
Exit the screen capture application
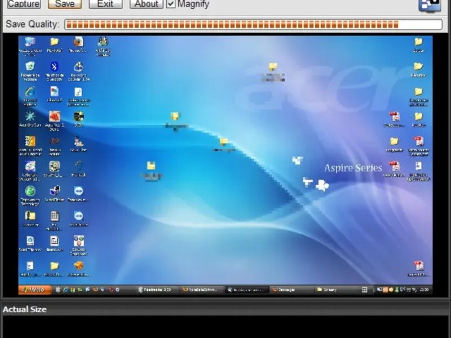coord(105,4)
